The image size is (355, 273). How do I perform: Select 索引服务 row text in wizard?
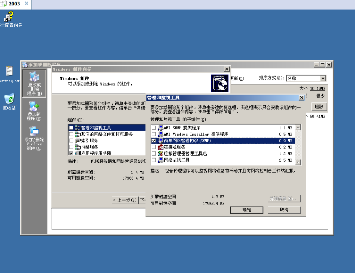click(x=89, y=141)
